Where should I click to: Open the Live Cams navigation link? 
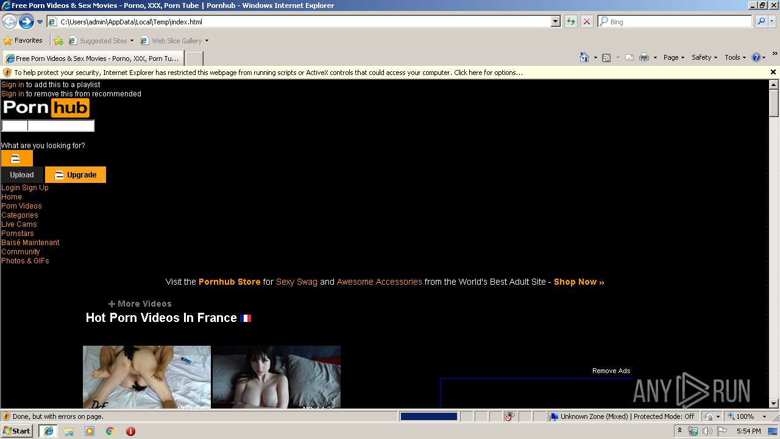[19, 224]
